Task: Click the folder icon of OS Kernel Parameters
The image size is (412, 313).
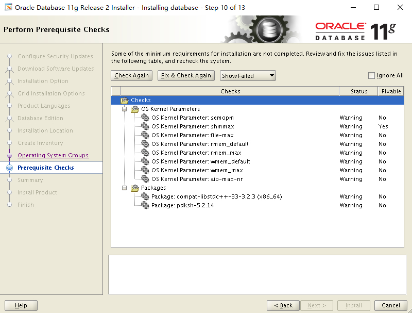Action: point(135,109)
